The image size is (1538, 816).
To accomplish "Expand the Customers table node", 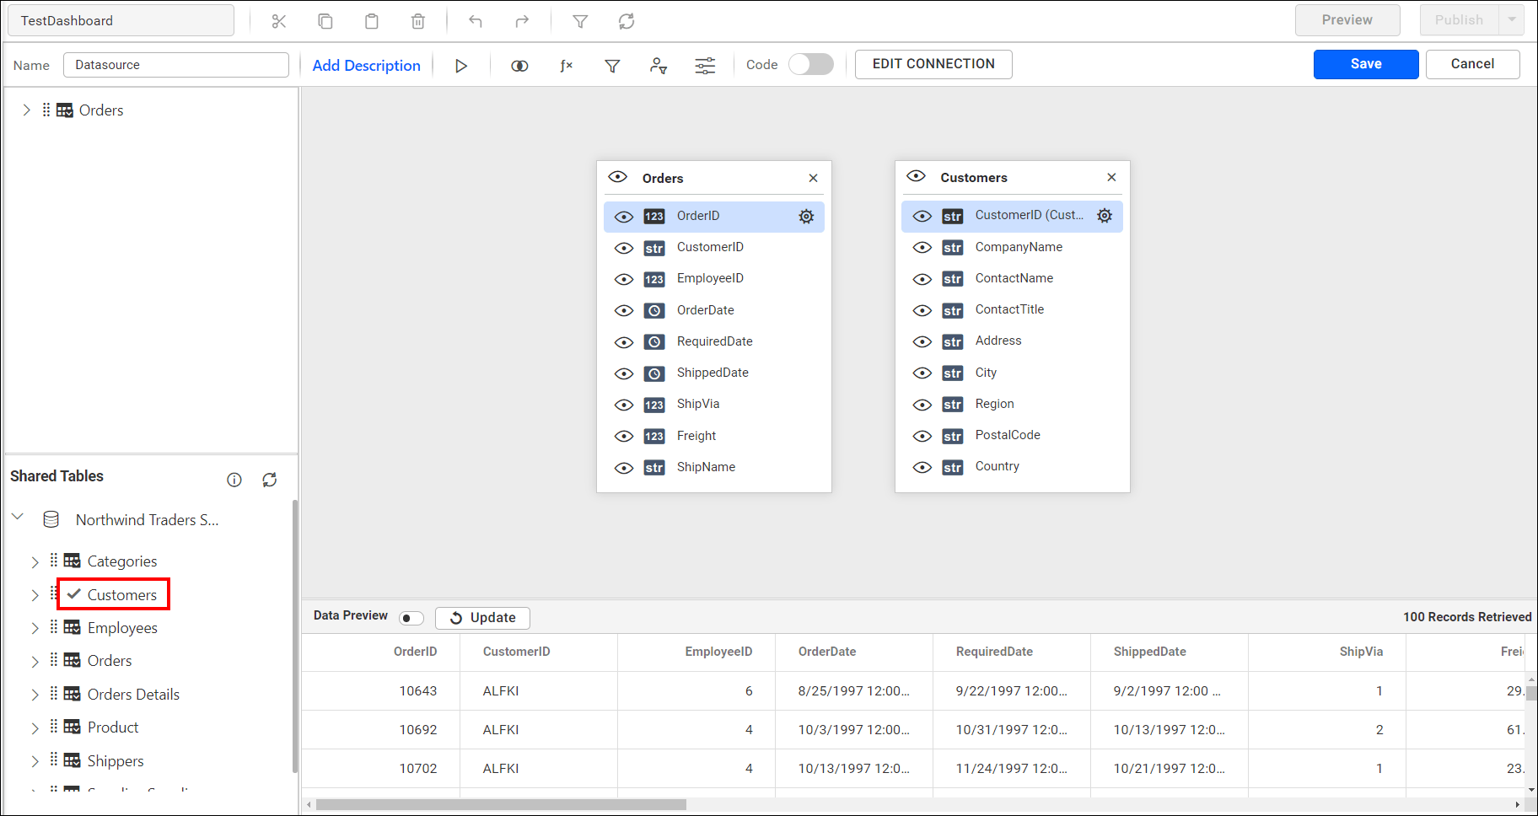I will [35, 595].
